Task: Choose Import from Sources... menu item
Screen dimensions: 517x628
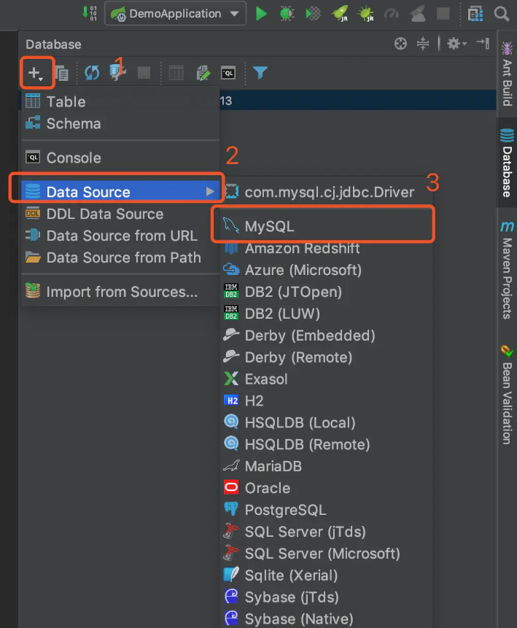Action: tap(120, 292)
